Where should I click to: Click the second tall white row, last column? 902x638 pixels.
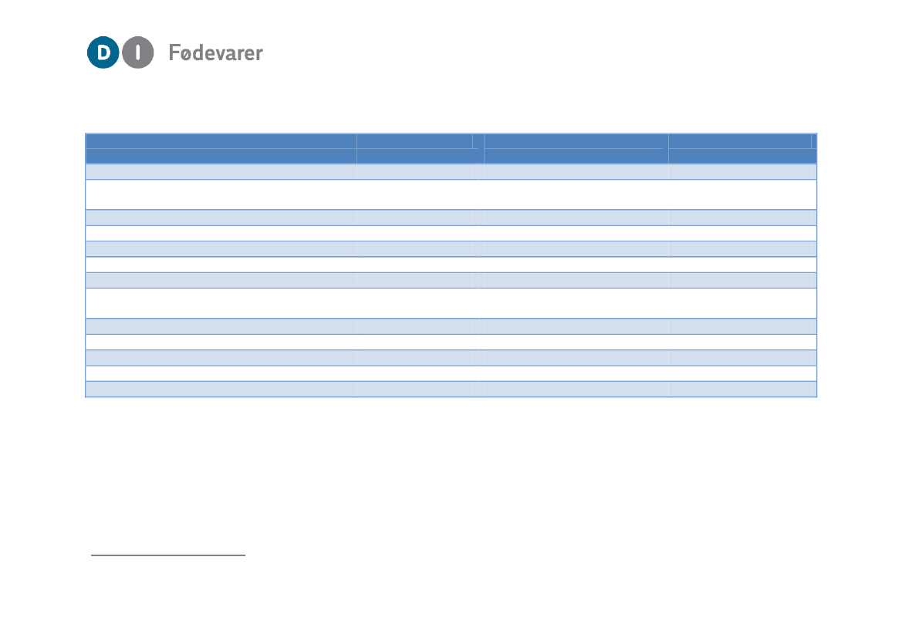(742, 303)
